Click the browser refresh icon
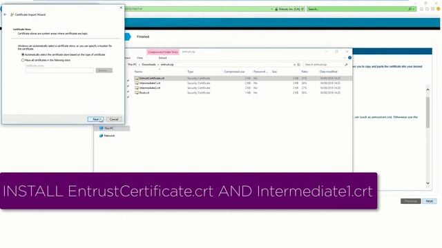This screenshot has width=442, height=248. tap(302, 9)
